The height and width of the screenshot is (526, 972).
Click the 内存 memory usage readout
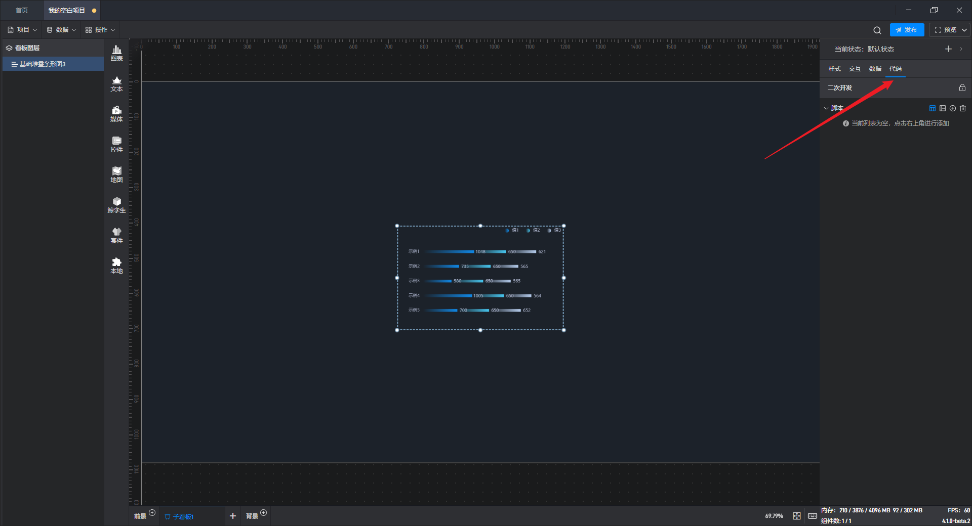[x=871, y=510]
